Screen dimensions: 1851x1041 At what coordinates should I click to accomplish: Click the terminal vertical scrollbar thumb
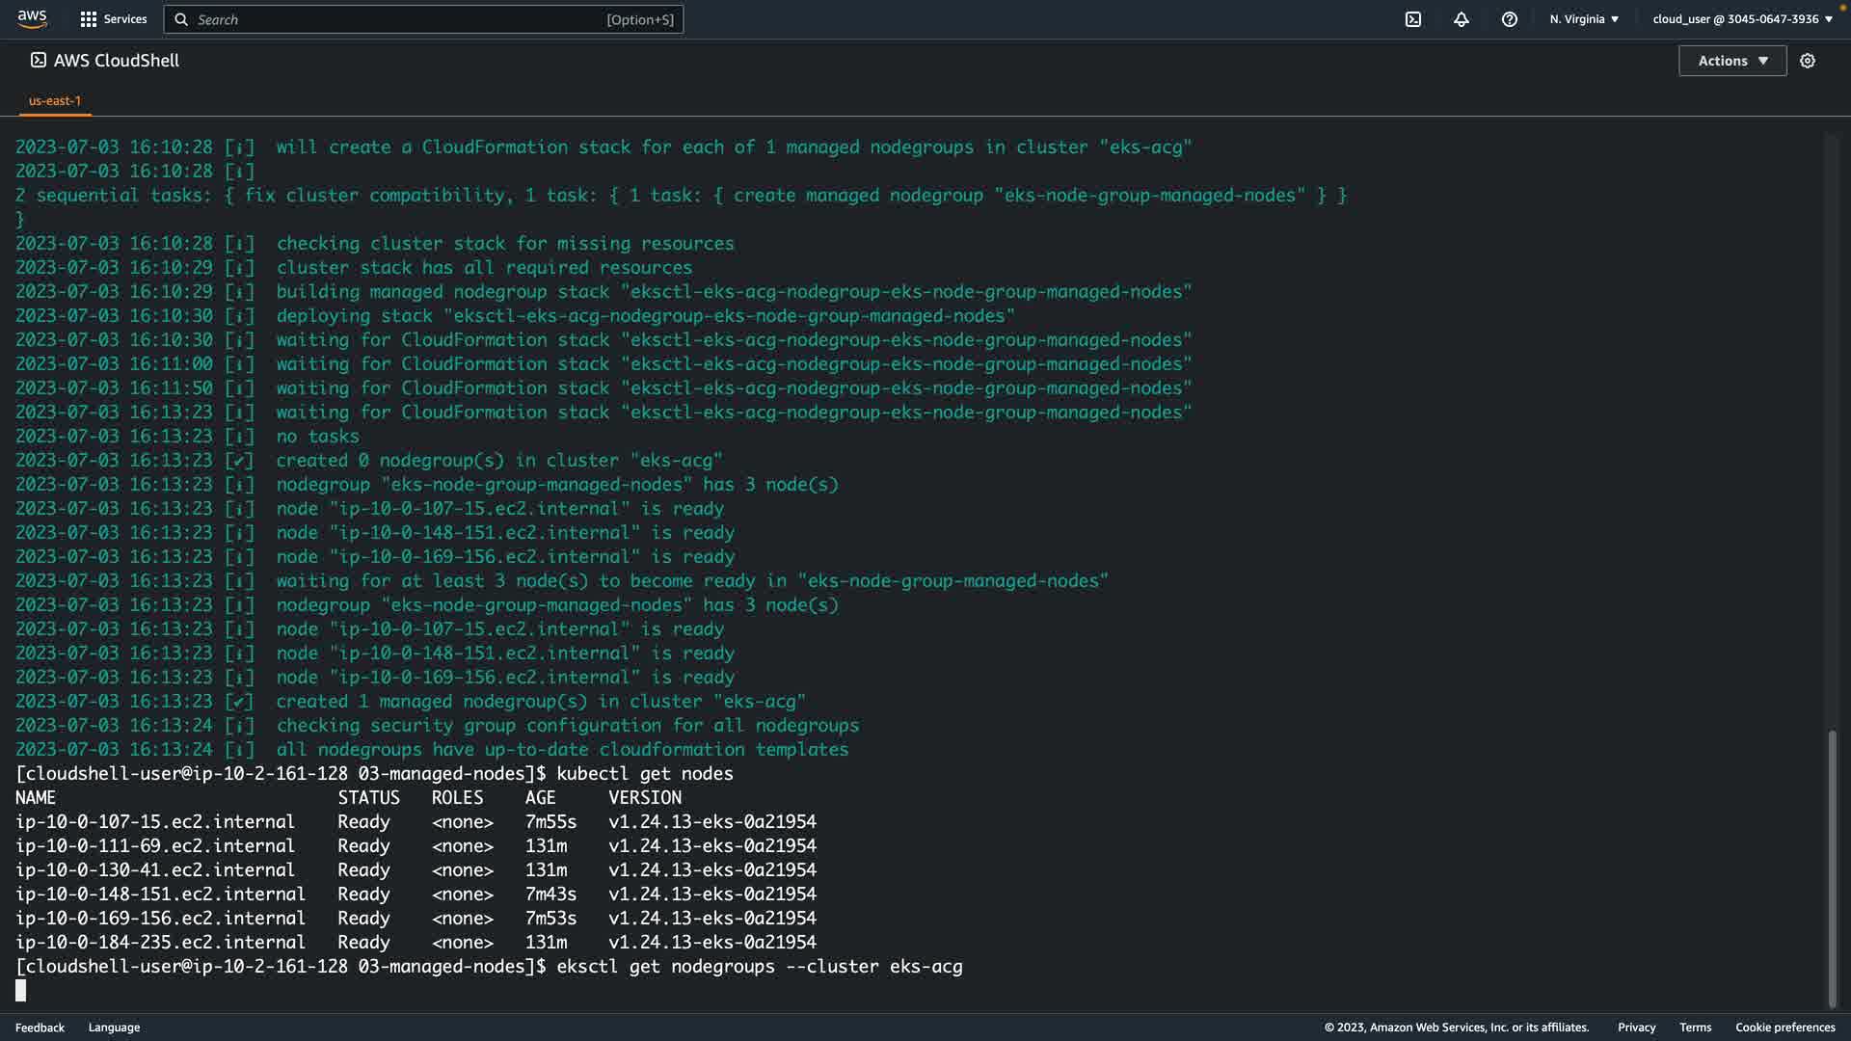pos(1832,867)
